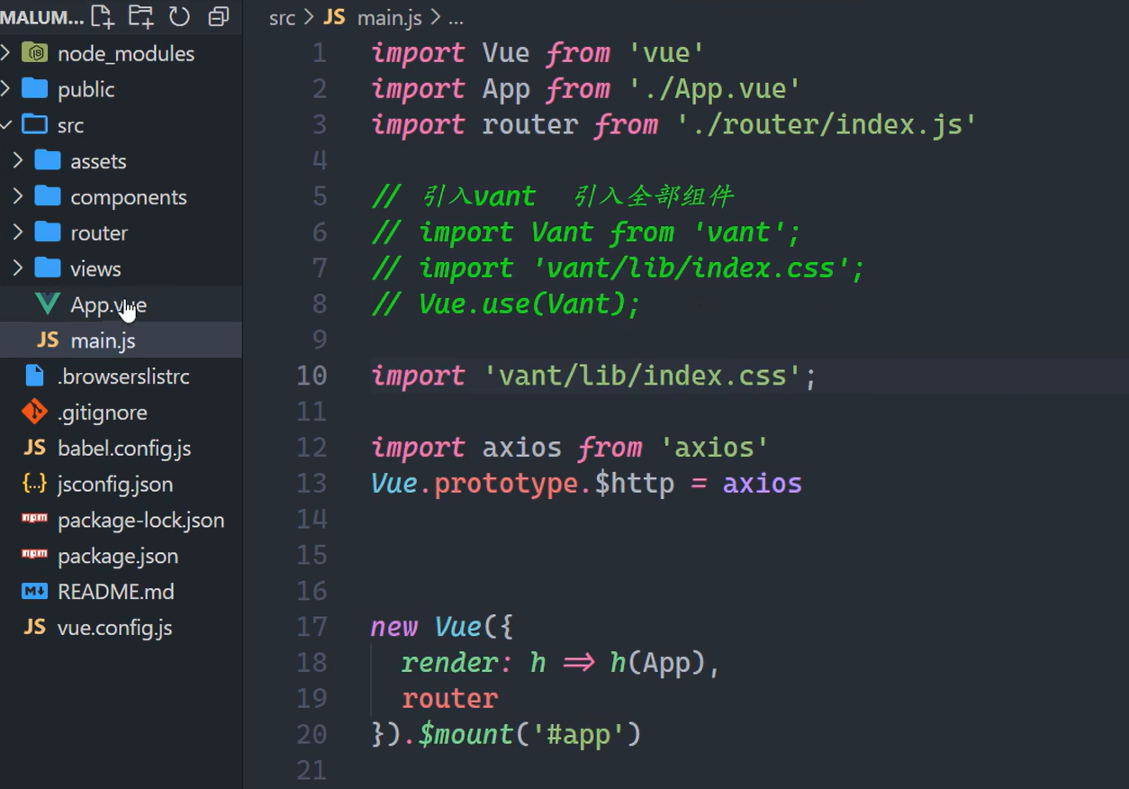Click the npm icon beside package.json
Screen dimensions: 1129x789
(x=34, y=555)
